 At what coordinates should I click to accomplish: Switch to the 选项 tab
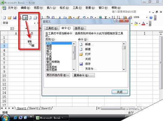point(79,28)
